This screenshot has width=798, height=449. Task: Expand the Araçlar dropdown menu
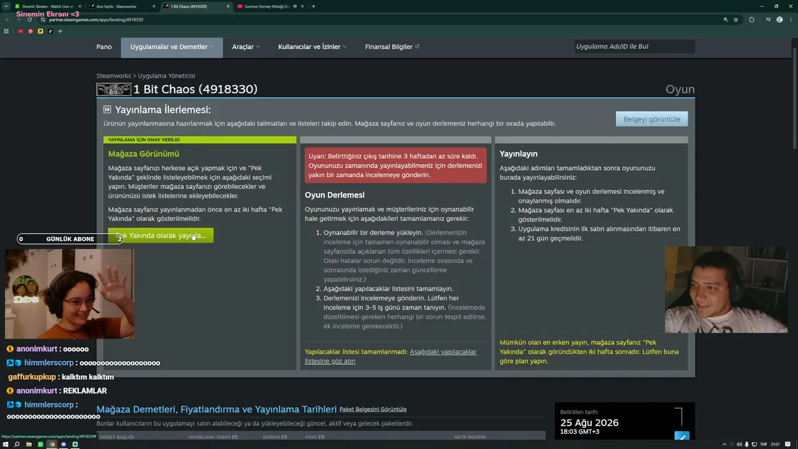point(246,47)
